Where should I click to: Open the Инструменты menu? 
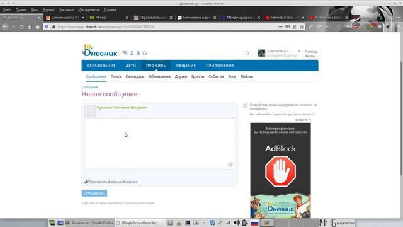[x=88, y=10]
